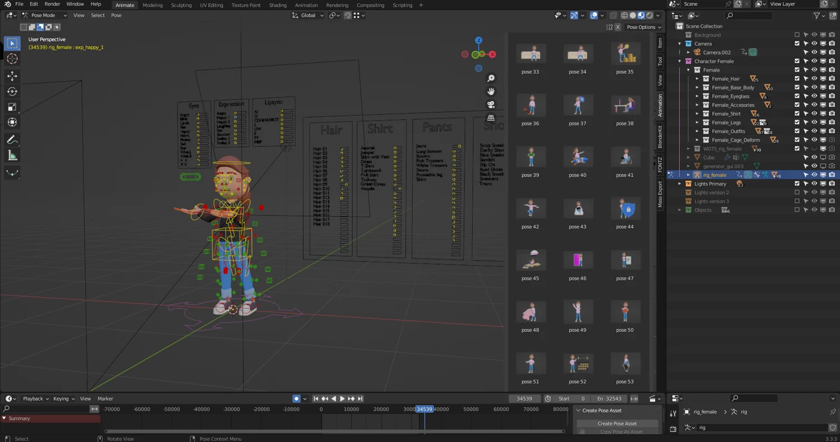Open the Pose menu in header

click(116, 15)
